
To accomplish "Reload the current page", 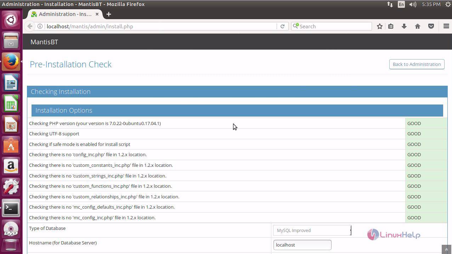I will coord(282,26).
